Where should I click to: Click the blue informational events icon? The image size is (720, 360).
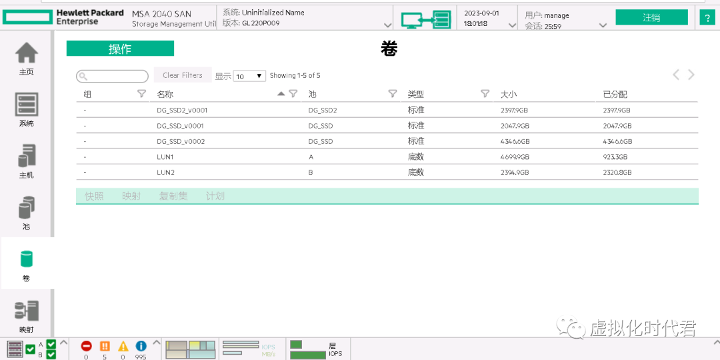click(x=141, y=346)
